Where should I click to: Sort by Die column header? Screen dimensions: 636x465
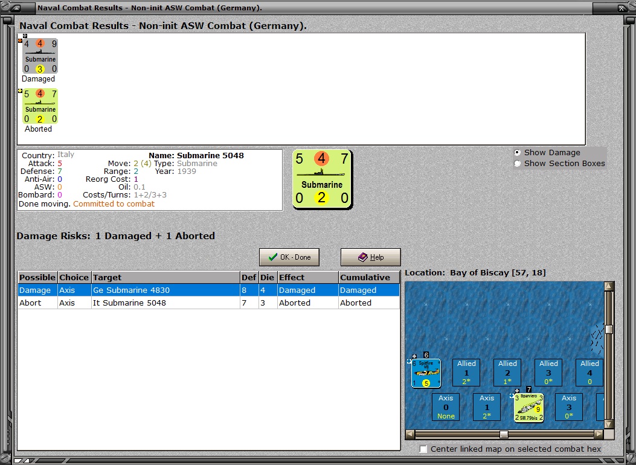[x=268, y=277]
